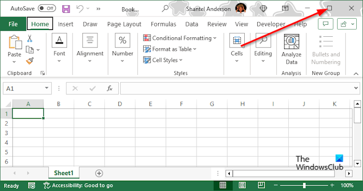363x191 pixels.
Task: Click the Insert Function fx icon
Action: pyautogui.click(x=109, y=88)
